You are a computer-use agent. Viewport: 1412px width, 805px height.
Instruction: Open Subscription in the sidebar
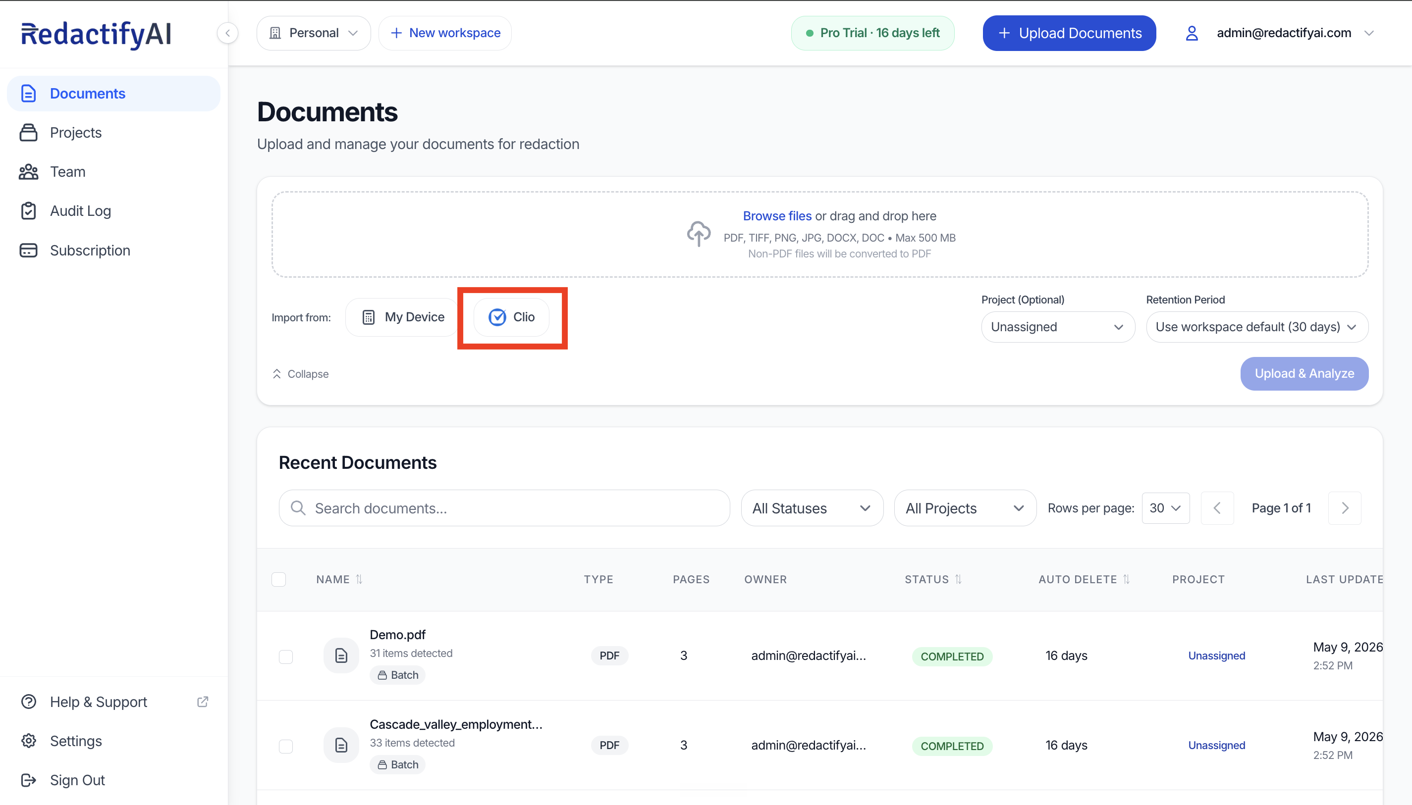[113, 251]
